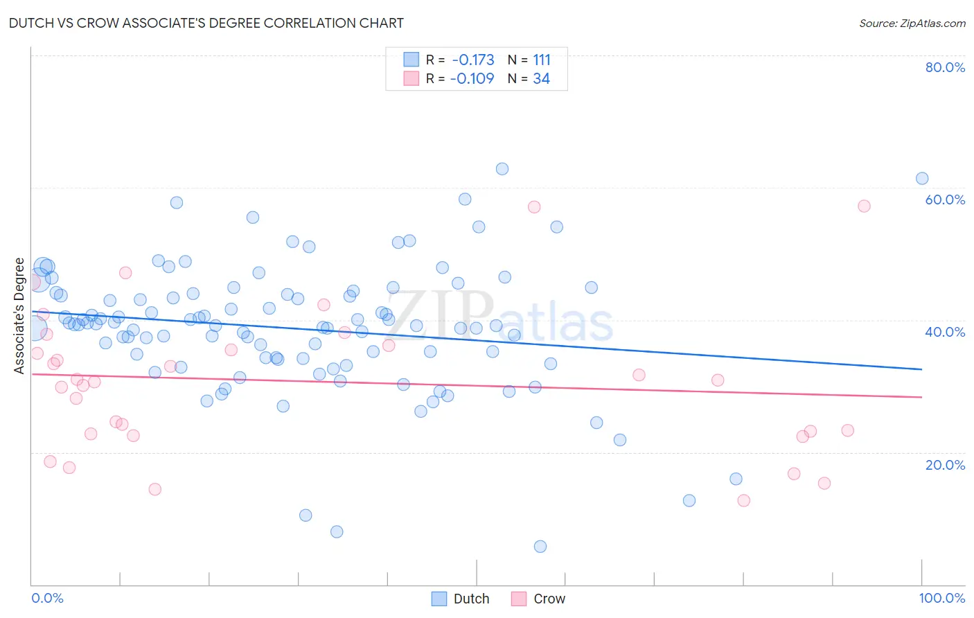This screenshot has width=974, height=618.
Task: Open the ZipAtlas.com source link
Action: [x=912, y=23]
